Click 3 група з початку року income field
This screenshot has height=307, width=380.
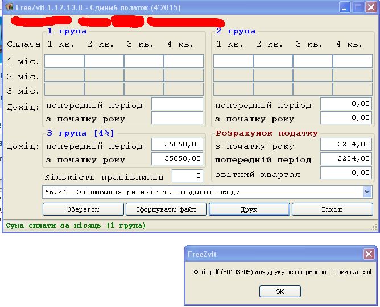coord(177,159)
